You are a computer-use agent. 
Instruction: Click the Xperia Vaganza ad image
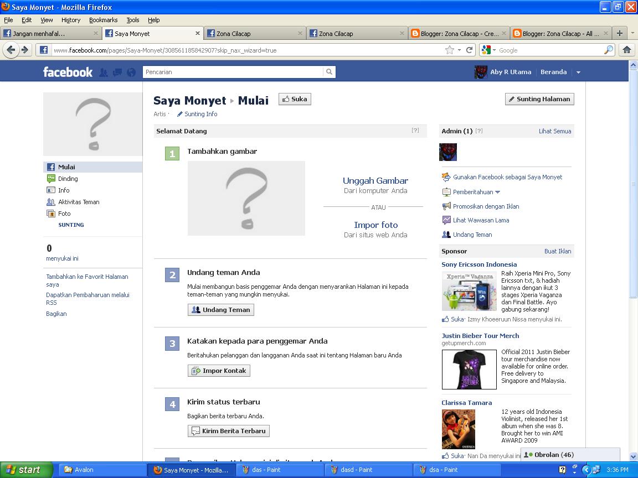point(469,292)
